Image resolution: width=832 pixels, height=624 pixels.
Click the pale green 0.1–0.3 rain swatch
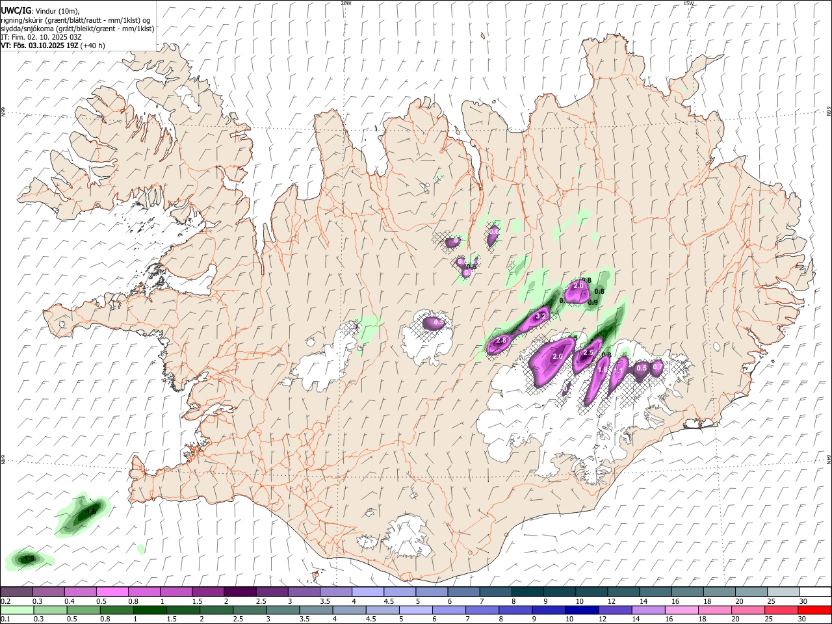(18, 610)
